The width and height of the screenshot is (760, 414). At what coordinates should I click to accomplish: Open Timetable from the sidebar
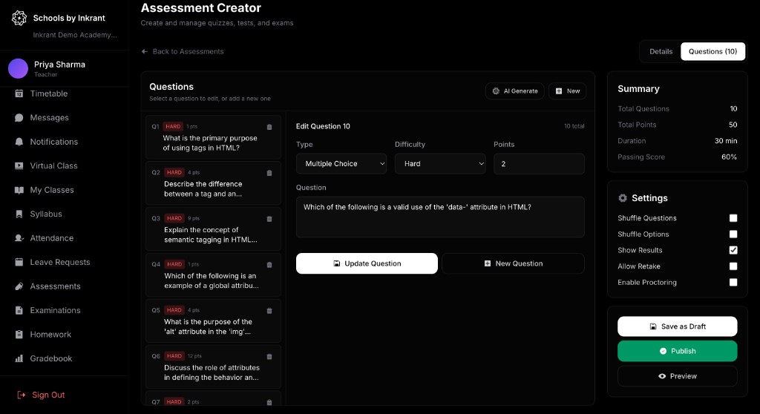tap(48, 93)
